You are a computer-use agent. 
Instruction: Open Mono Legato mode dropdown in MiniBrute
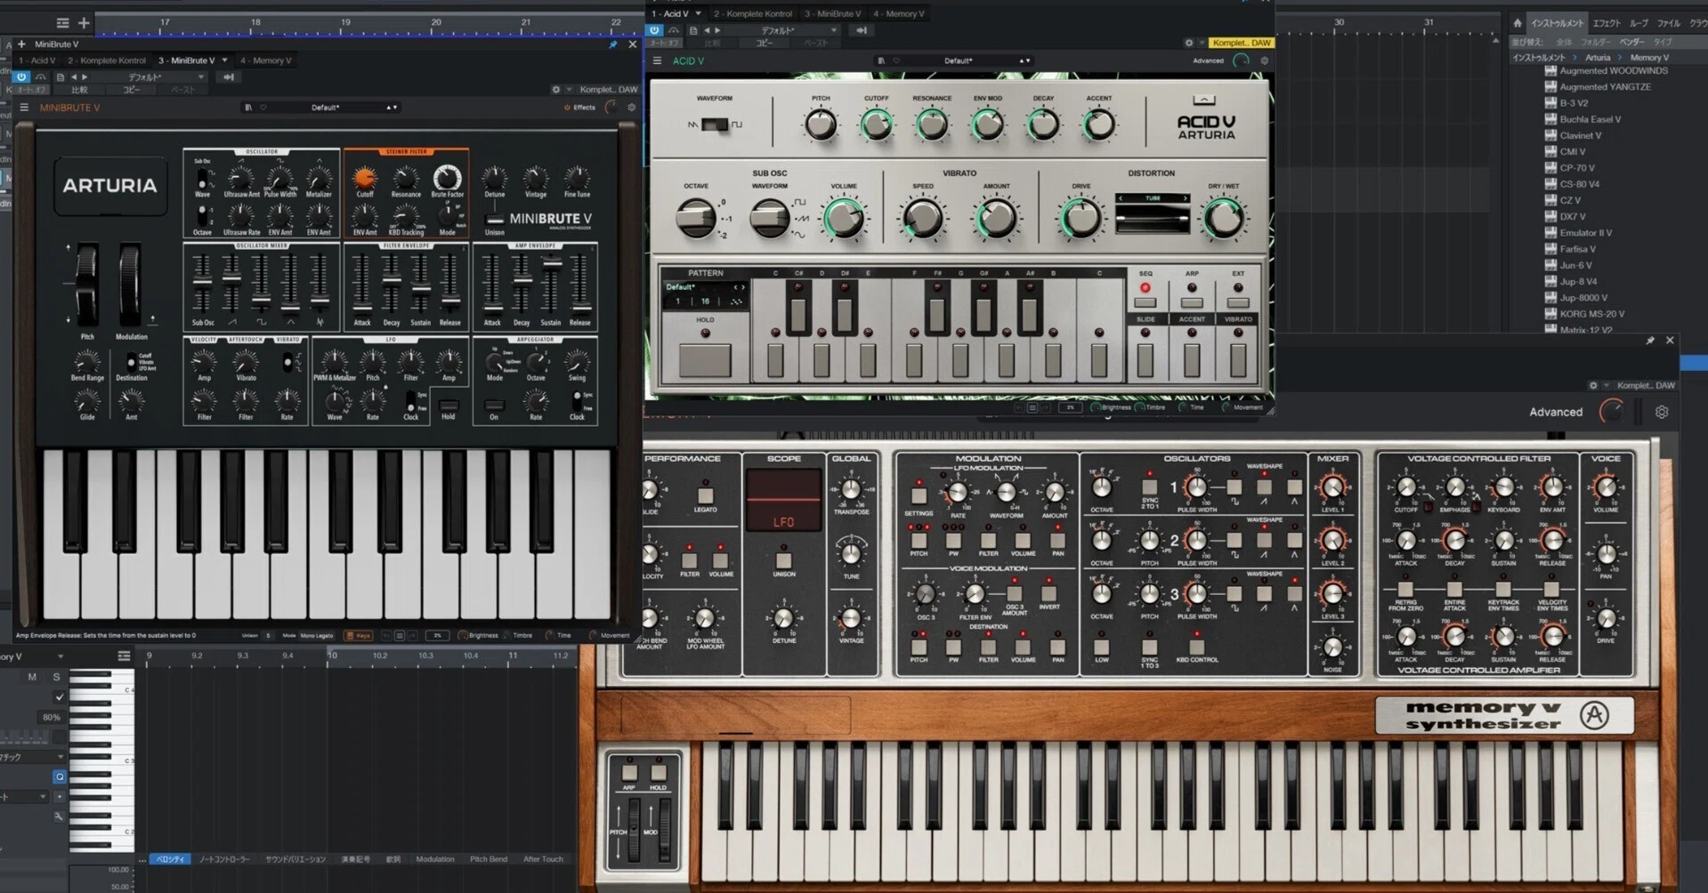[x=316, y=636]
